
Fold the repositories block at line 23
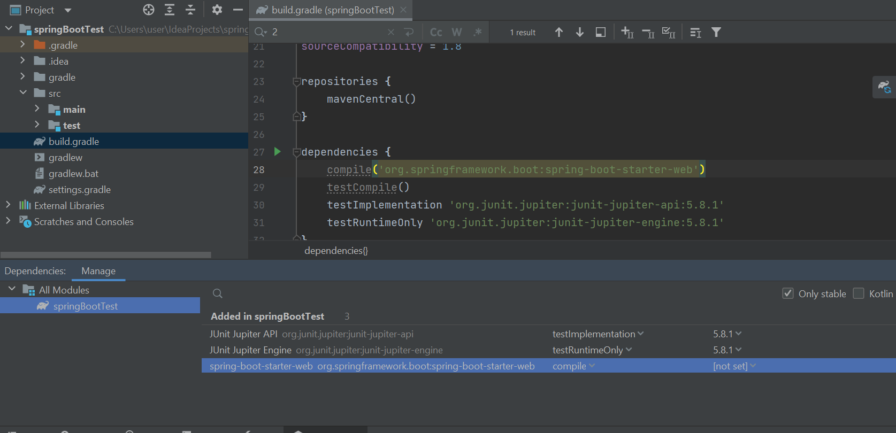[297, 82]
